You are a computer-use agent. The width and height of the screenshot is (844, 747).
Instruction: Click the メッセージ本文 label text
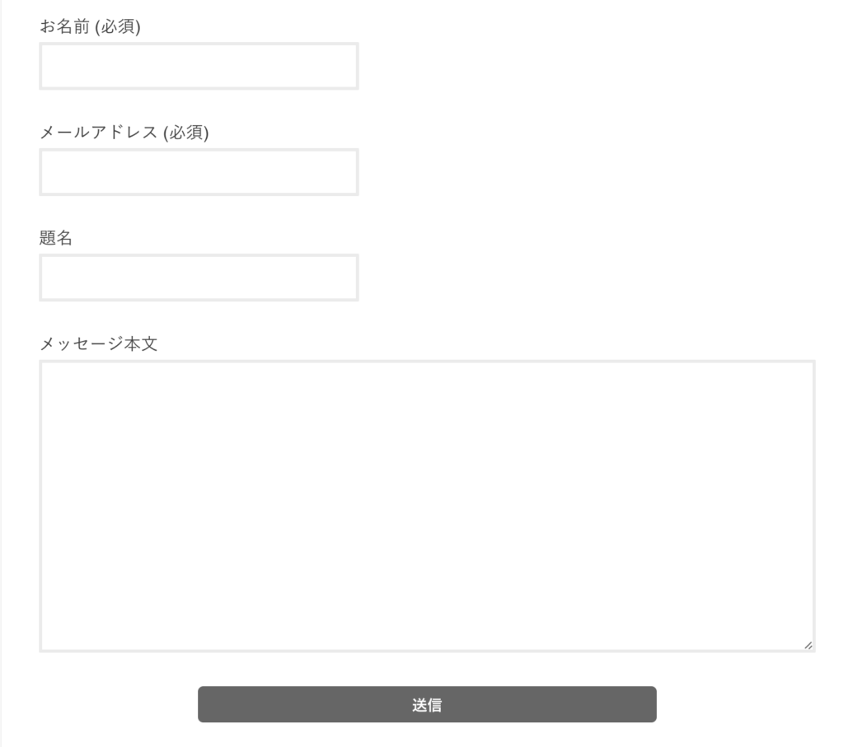point(98,343)
